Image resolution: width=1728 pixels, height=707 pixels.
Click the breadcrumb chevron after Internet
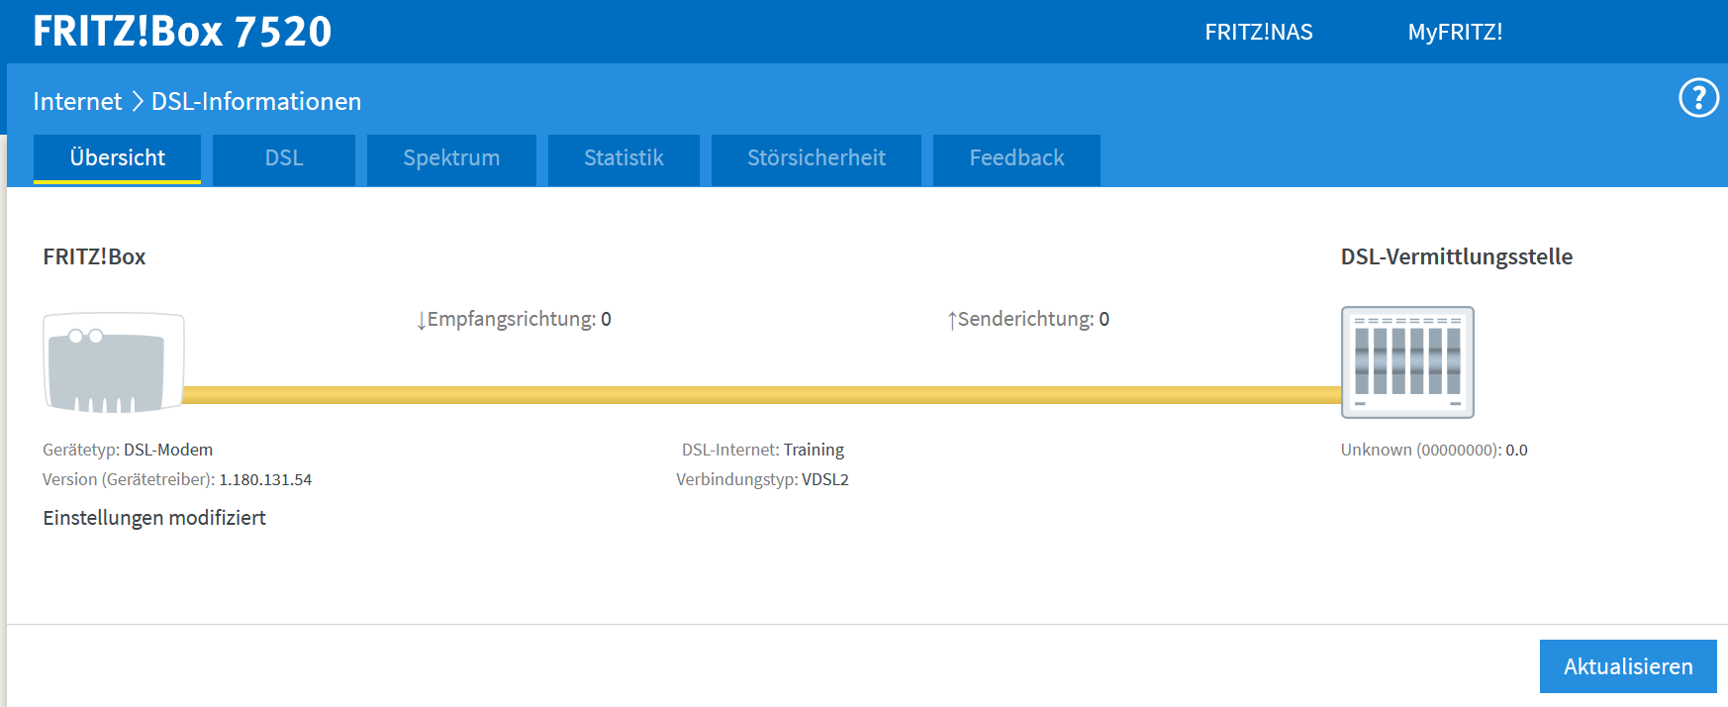(138, 101)
